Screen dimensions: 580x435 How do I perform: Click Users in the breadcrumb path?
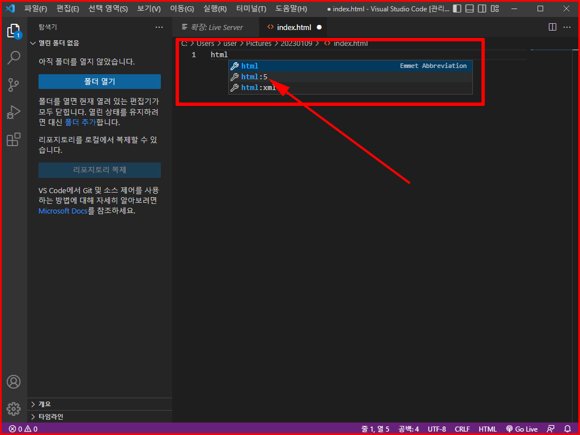tap(205, 44)
